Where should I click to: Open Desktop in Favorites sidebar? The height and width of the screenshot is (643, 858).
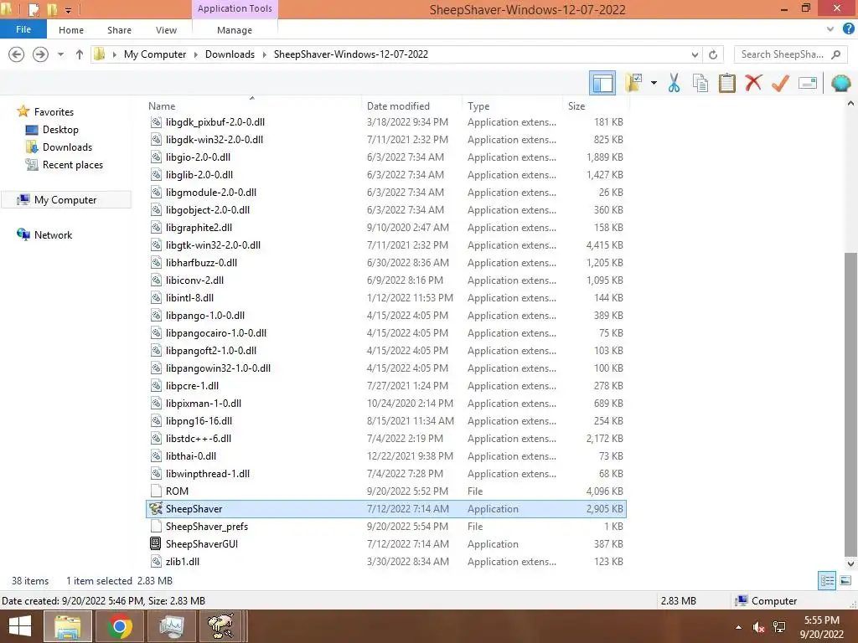click(x=60, y=130)
